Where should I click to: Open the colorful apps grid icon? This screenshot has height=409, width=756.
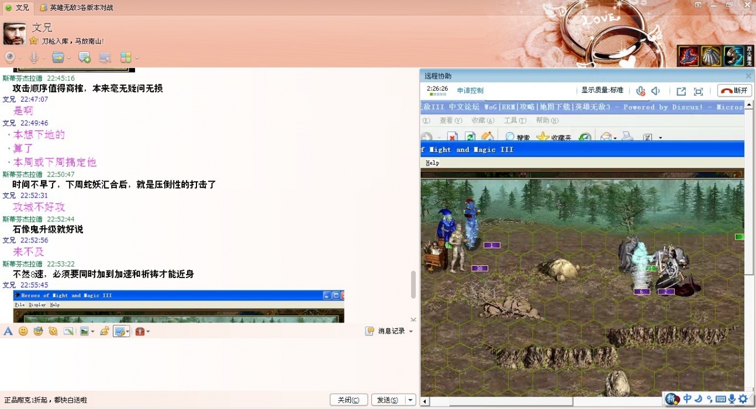126,57
